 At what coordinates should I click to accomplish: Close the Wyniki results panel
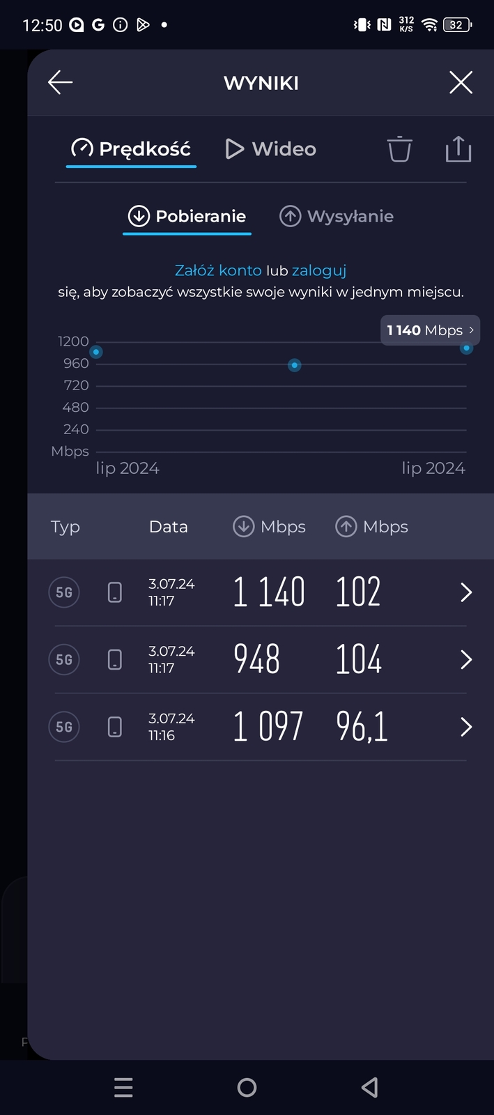[x=461, y=82]
